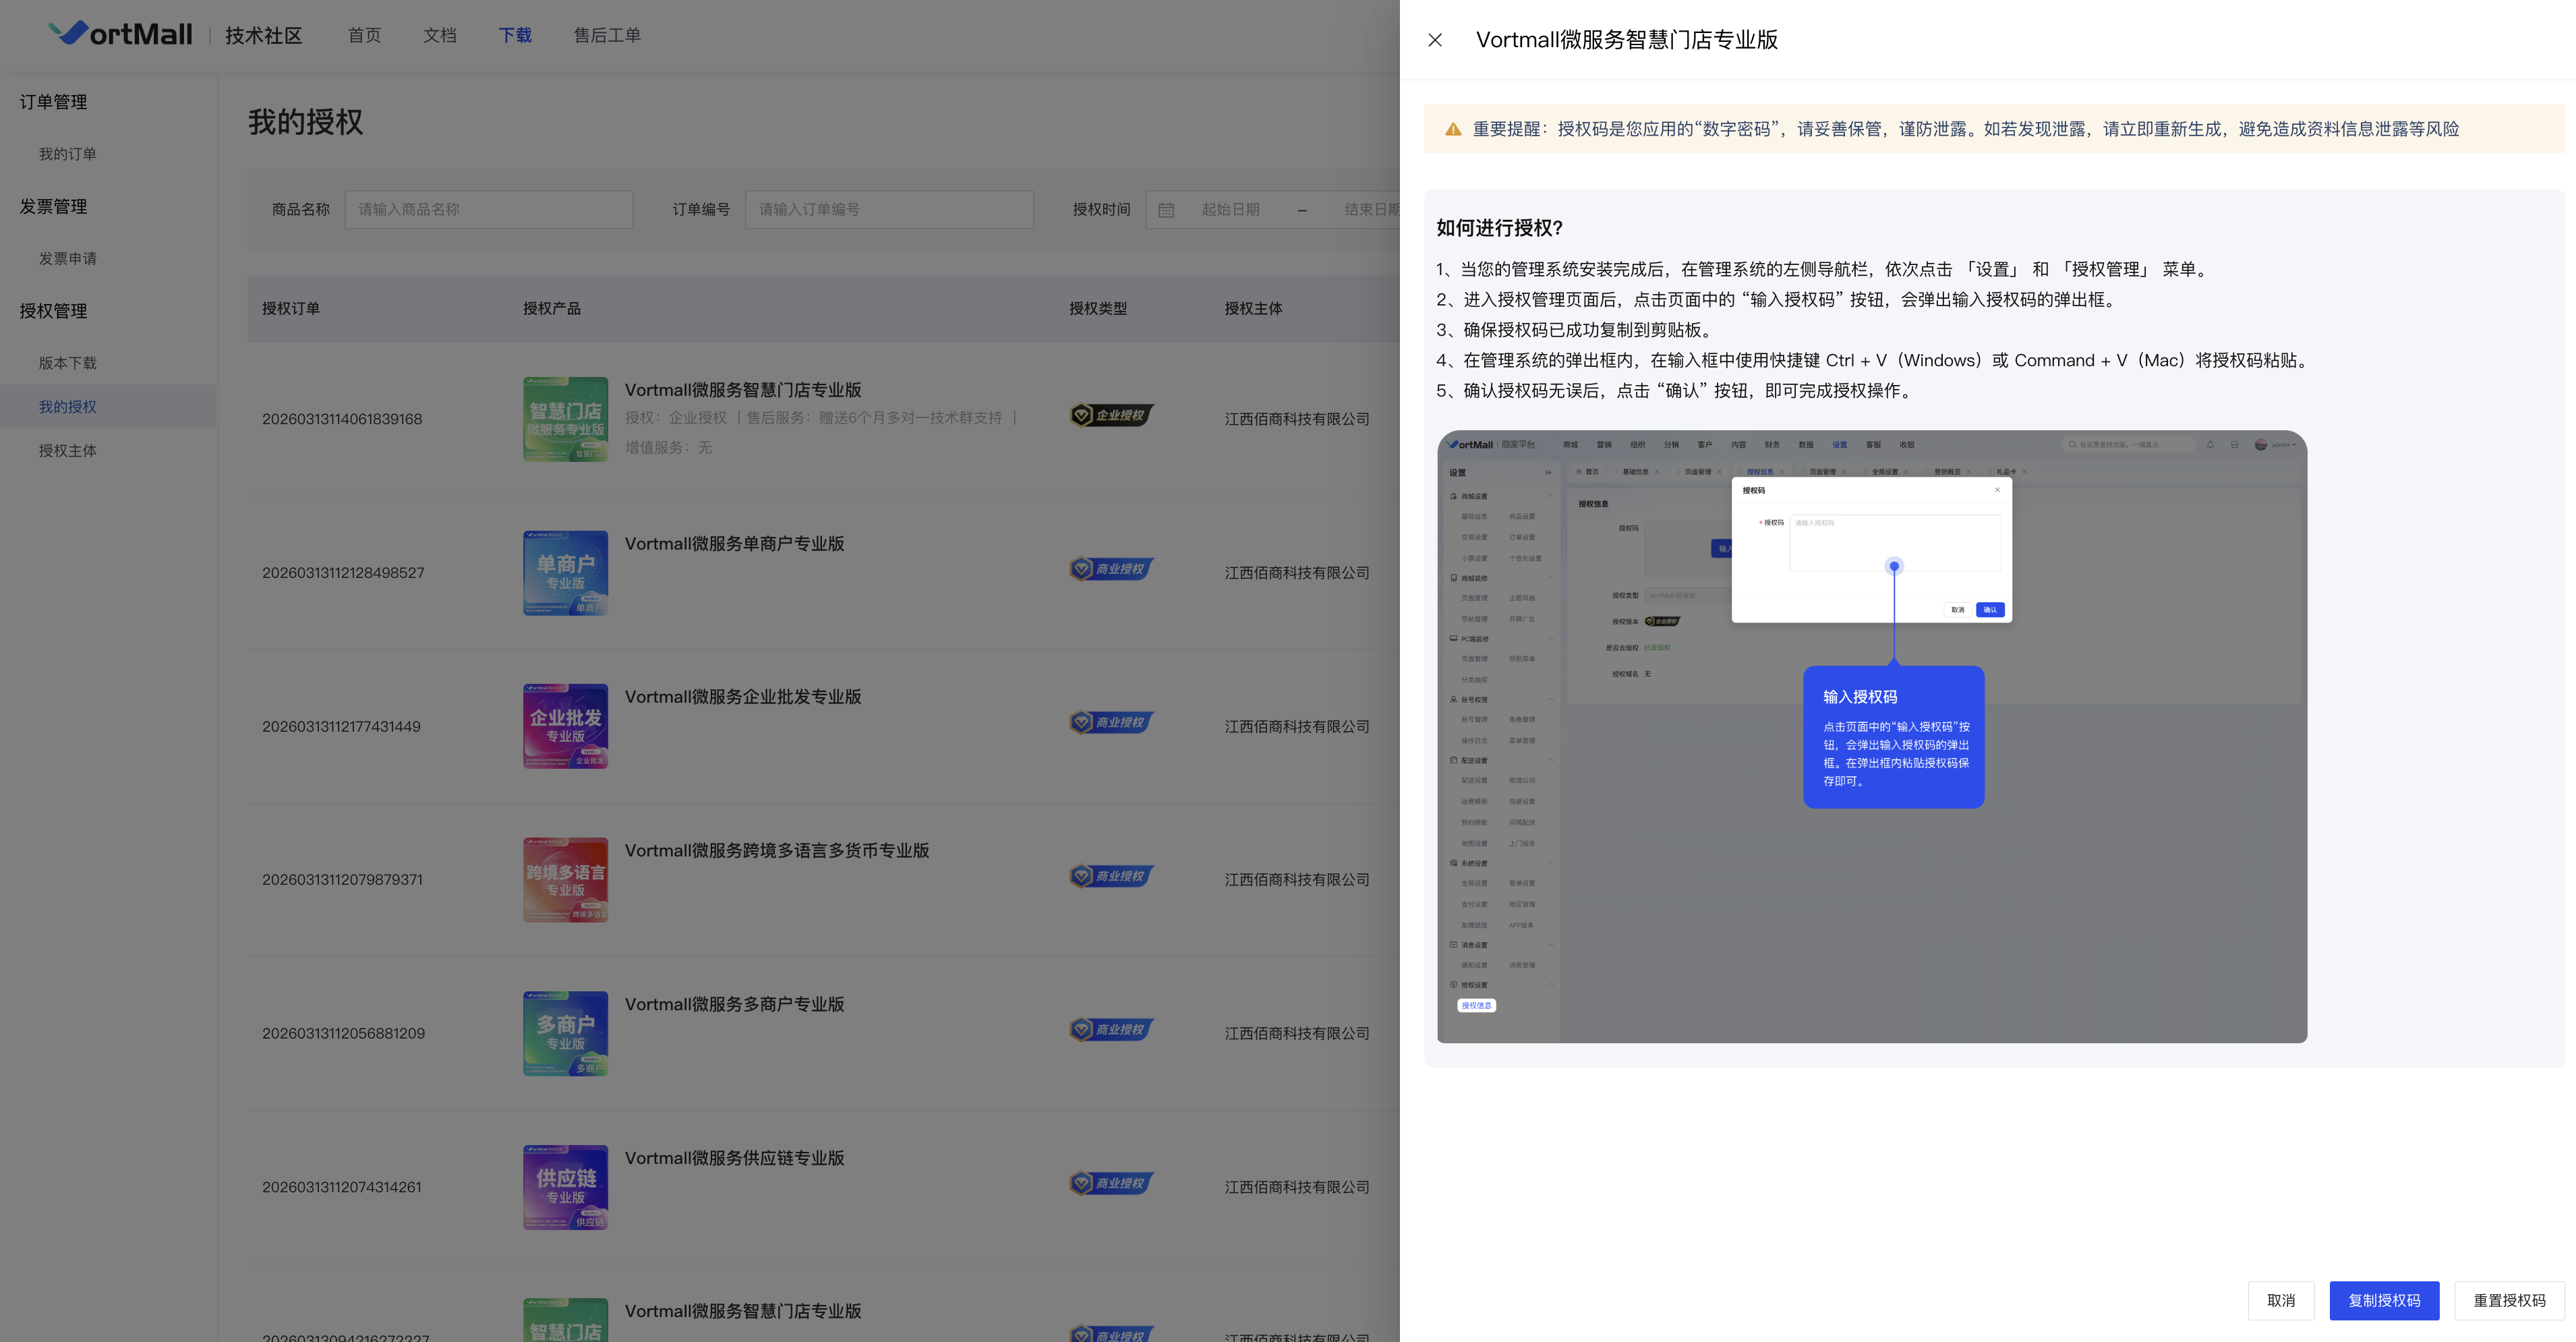
Task: Click the warning triangle icon in reminder
Action: tap(1453, 129)
